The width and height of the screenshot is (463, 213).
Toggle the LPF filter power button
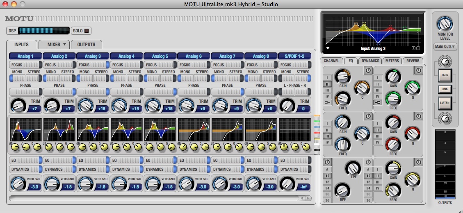point(368,162)
